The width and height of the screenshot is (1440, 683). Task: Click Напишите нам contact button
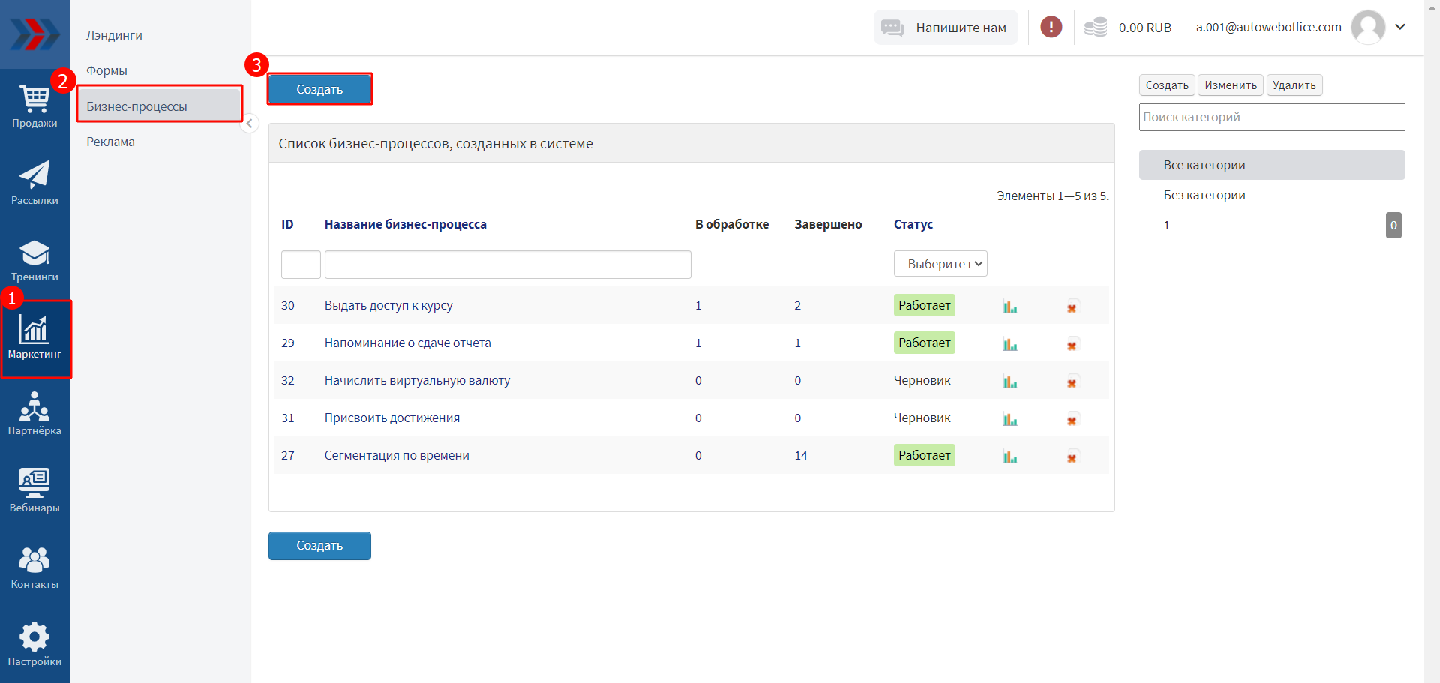[x=946, y=27]
